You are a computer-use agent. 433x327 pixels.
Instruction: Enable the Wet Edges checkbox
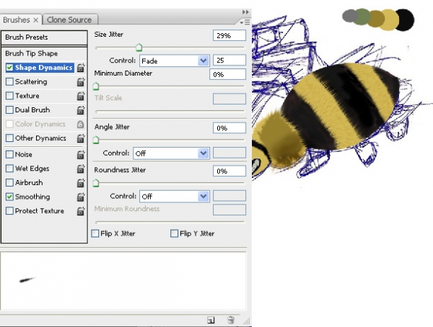click(9, 169)
